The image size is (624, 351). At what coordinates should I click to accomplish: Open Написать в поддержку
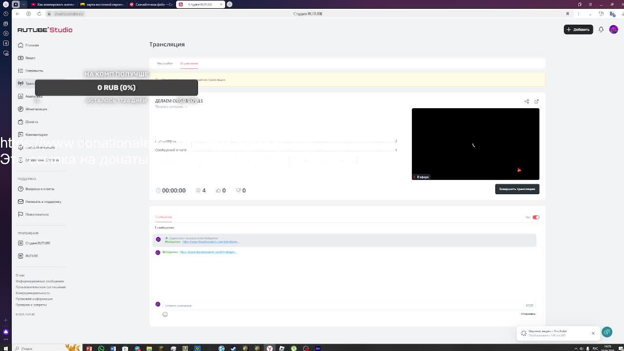click(39, 201)
